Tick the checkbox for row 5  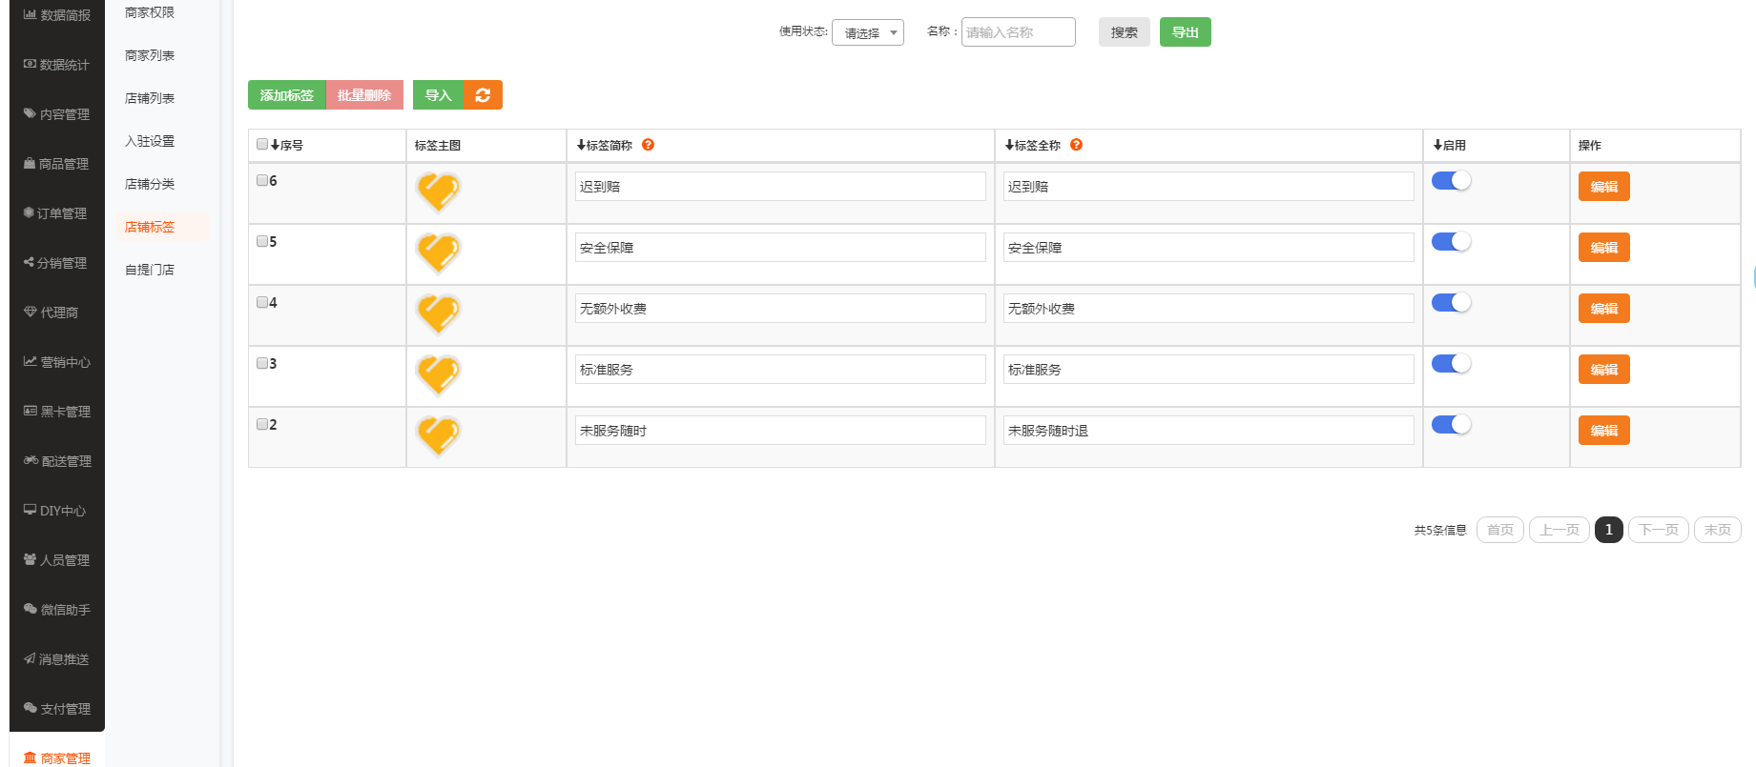(x=262, y=241)
